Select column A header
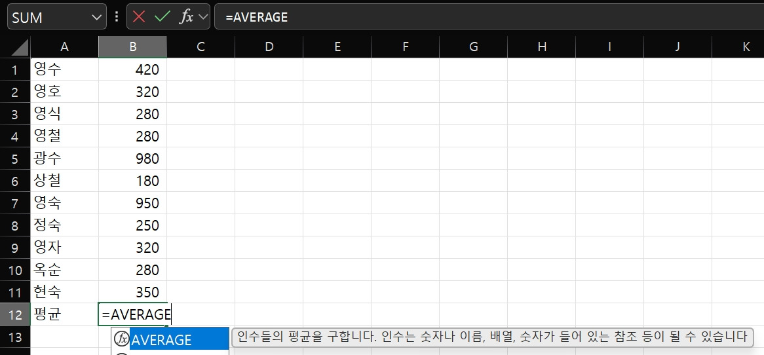Image resolution: width=764 pixels, height=355 pixels. [64, 47]
